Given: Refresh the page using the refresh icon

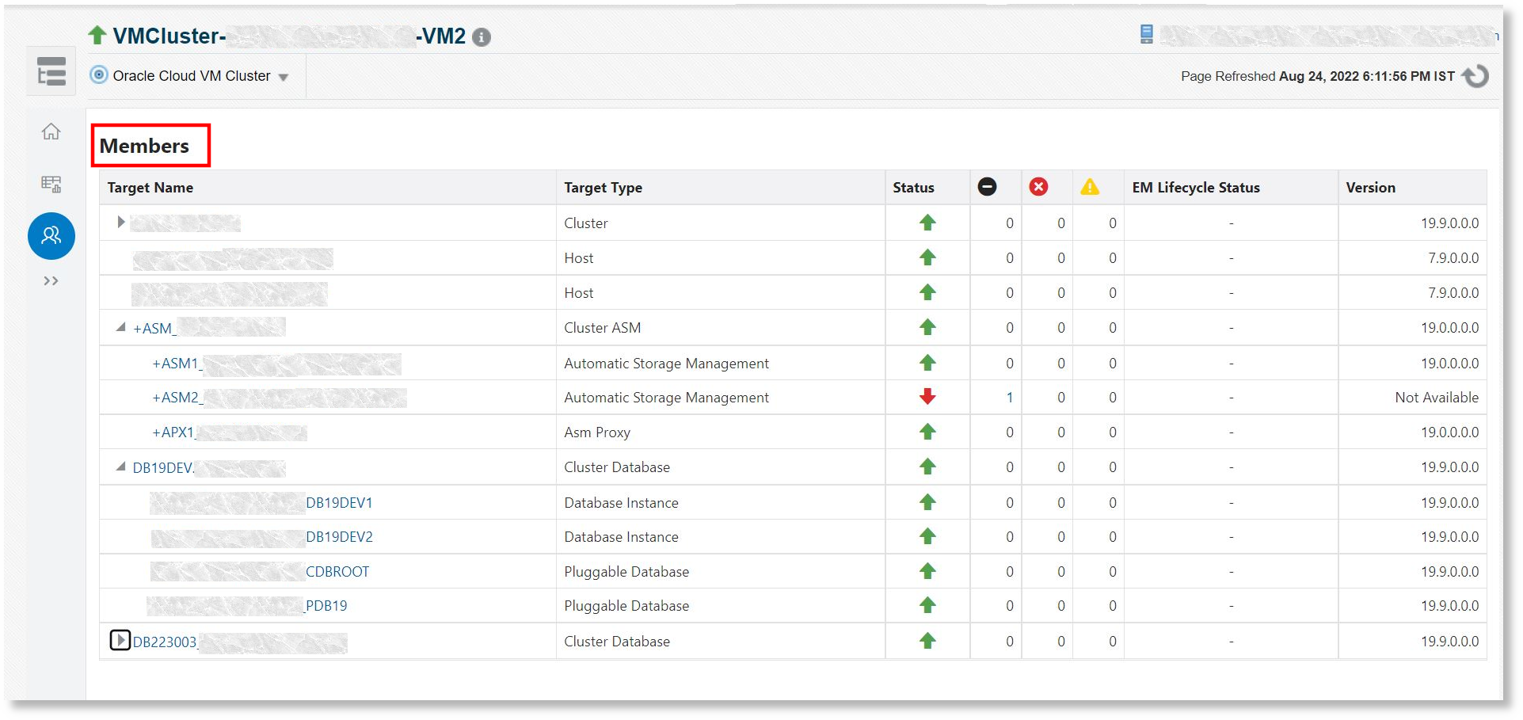Looking at the screenshot, I should tap(1475, 76).
